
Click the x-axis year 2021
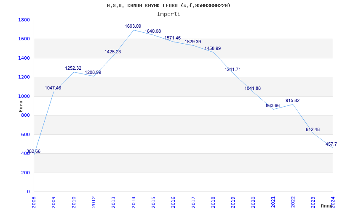pyautogui.click(x=273, y=202)
